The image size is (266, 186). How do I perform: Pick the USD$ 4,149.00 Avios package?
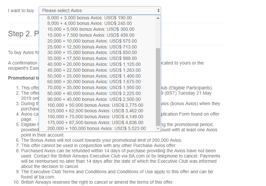[x=95, y=117]
